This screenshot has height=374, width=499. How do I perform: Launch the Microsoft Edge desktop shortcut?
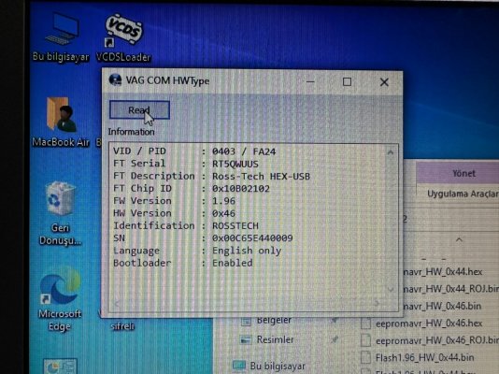(x=60, y=286)
